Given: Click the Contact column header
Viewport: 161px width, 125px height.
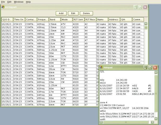Looking at the screenshot, I should click(x=31, y=20).
